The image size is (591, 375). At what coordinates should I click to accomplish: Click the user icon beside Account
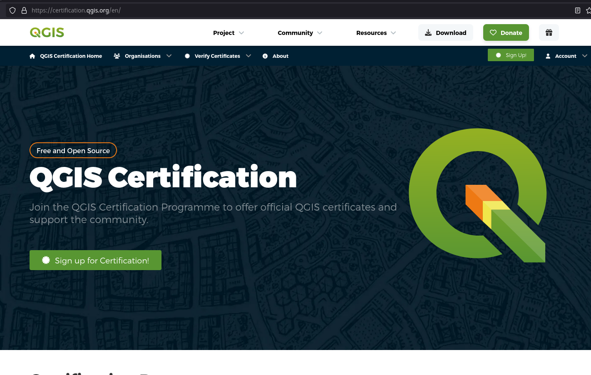click(548, 56)
